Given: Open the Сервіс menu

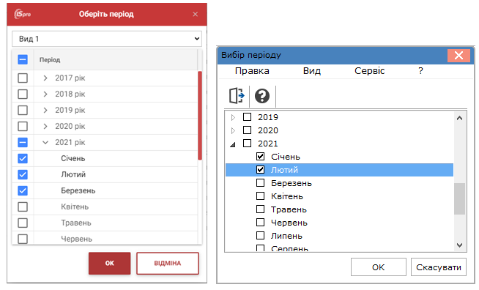Looking at the screenshot, I should (x=369, y=71).
